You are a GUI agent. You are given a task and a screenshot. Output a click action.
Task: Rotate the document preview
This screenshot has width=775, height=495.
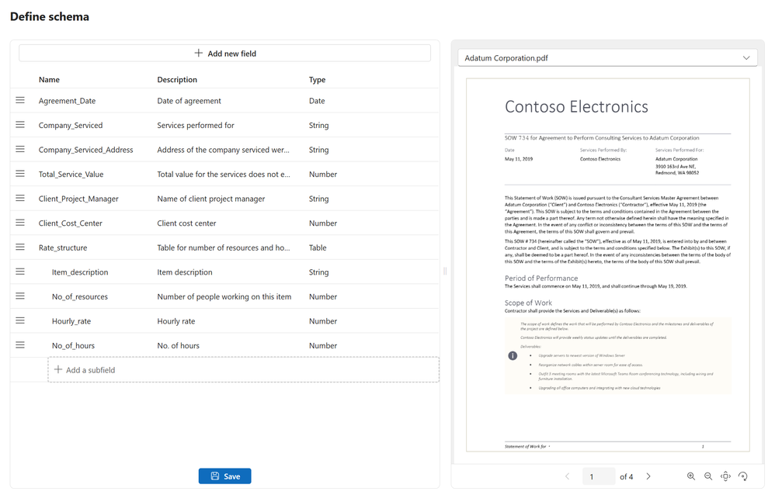coord(743,476)
